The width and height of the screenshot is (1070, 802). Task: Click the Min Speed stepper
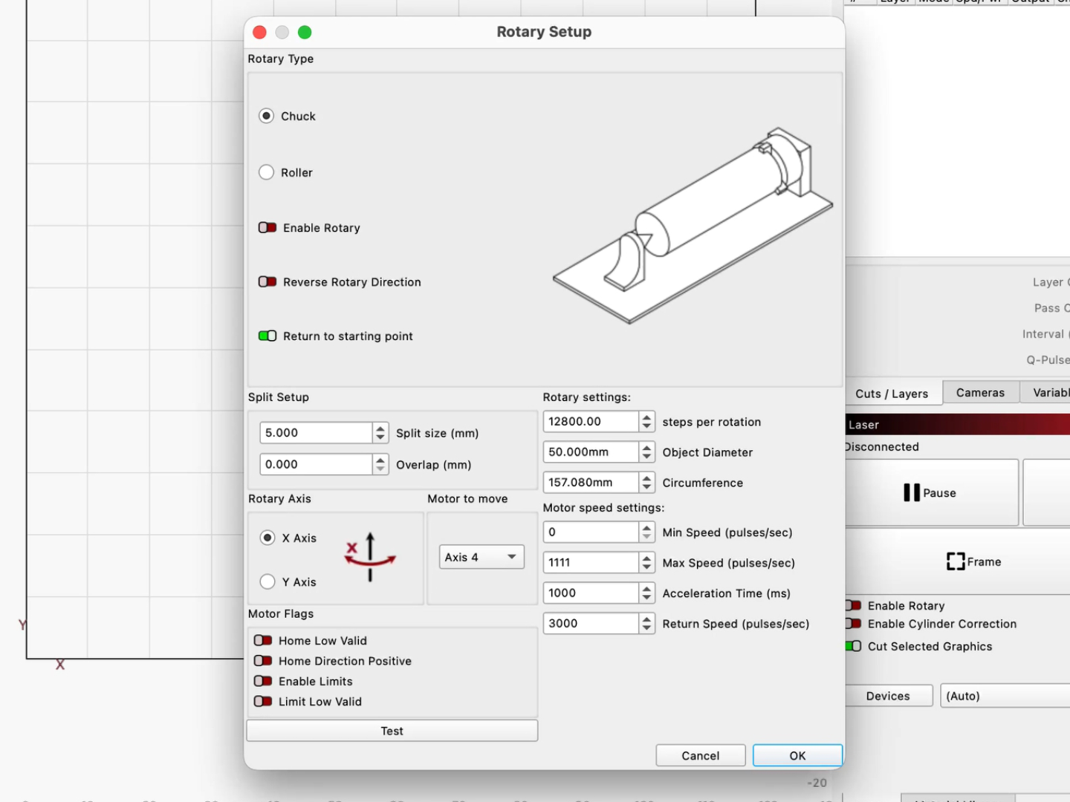click(646, 532)
